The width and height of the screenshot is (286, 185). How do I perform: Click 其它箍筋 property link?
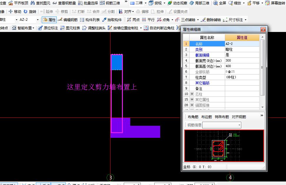pyautogui.click(x=202, y=83)
